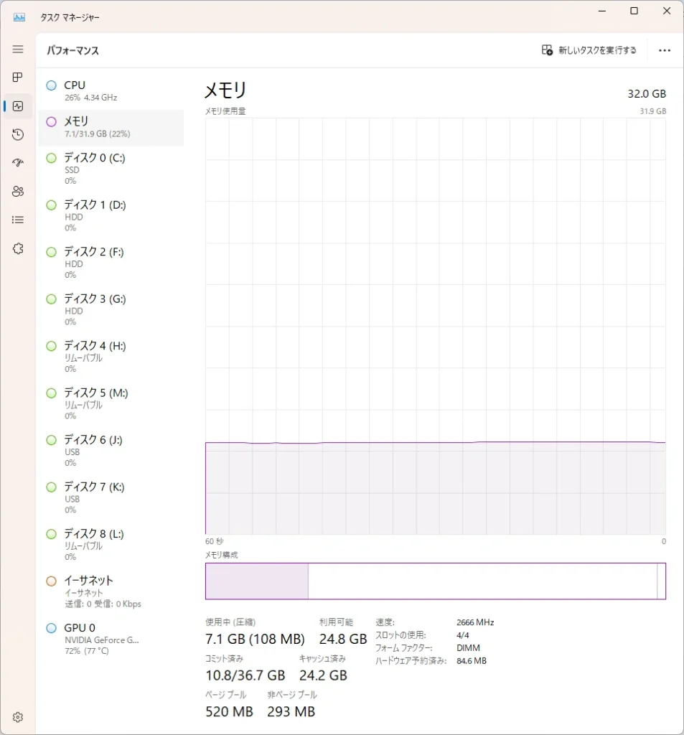Image resolution: width=684 pixels, height=735 pixels.
Task: Click the メモリ構成 composition bar
Action: [x=435, y=581]
